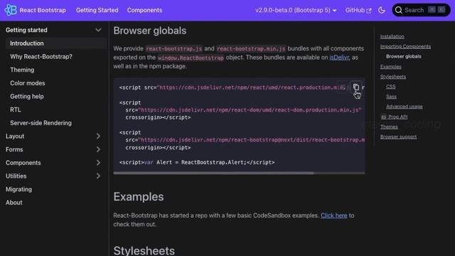Screen dimensions: 455x256
Task: Open the About sidebar page
Action: pyautogui.click(x=14, y=203)
